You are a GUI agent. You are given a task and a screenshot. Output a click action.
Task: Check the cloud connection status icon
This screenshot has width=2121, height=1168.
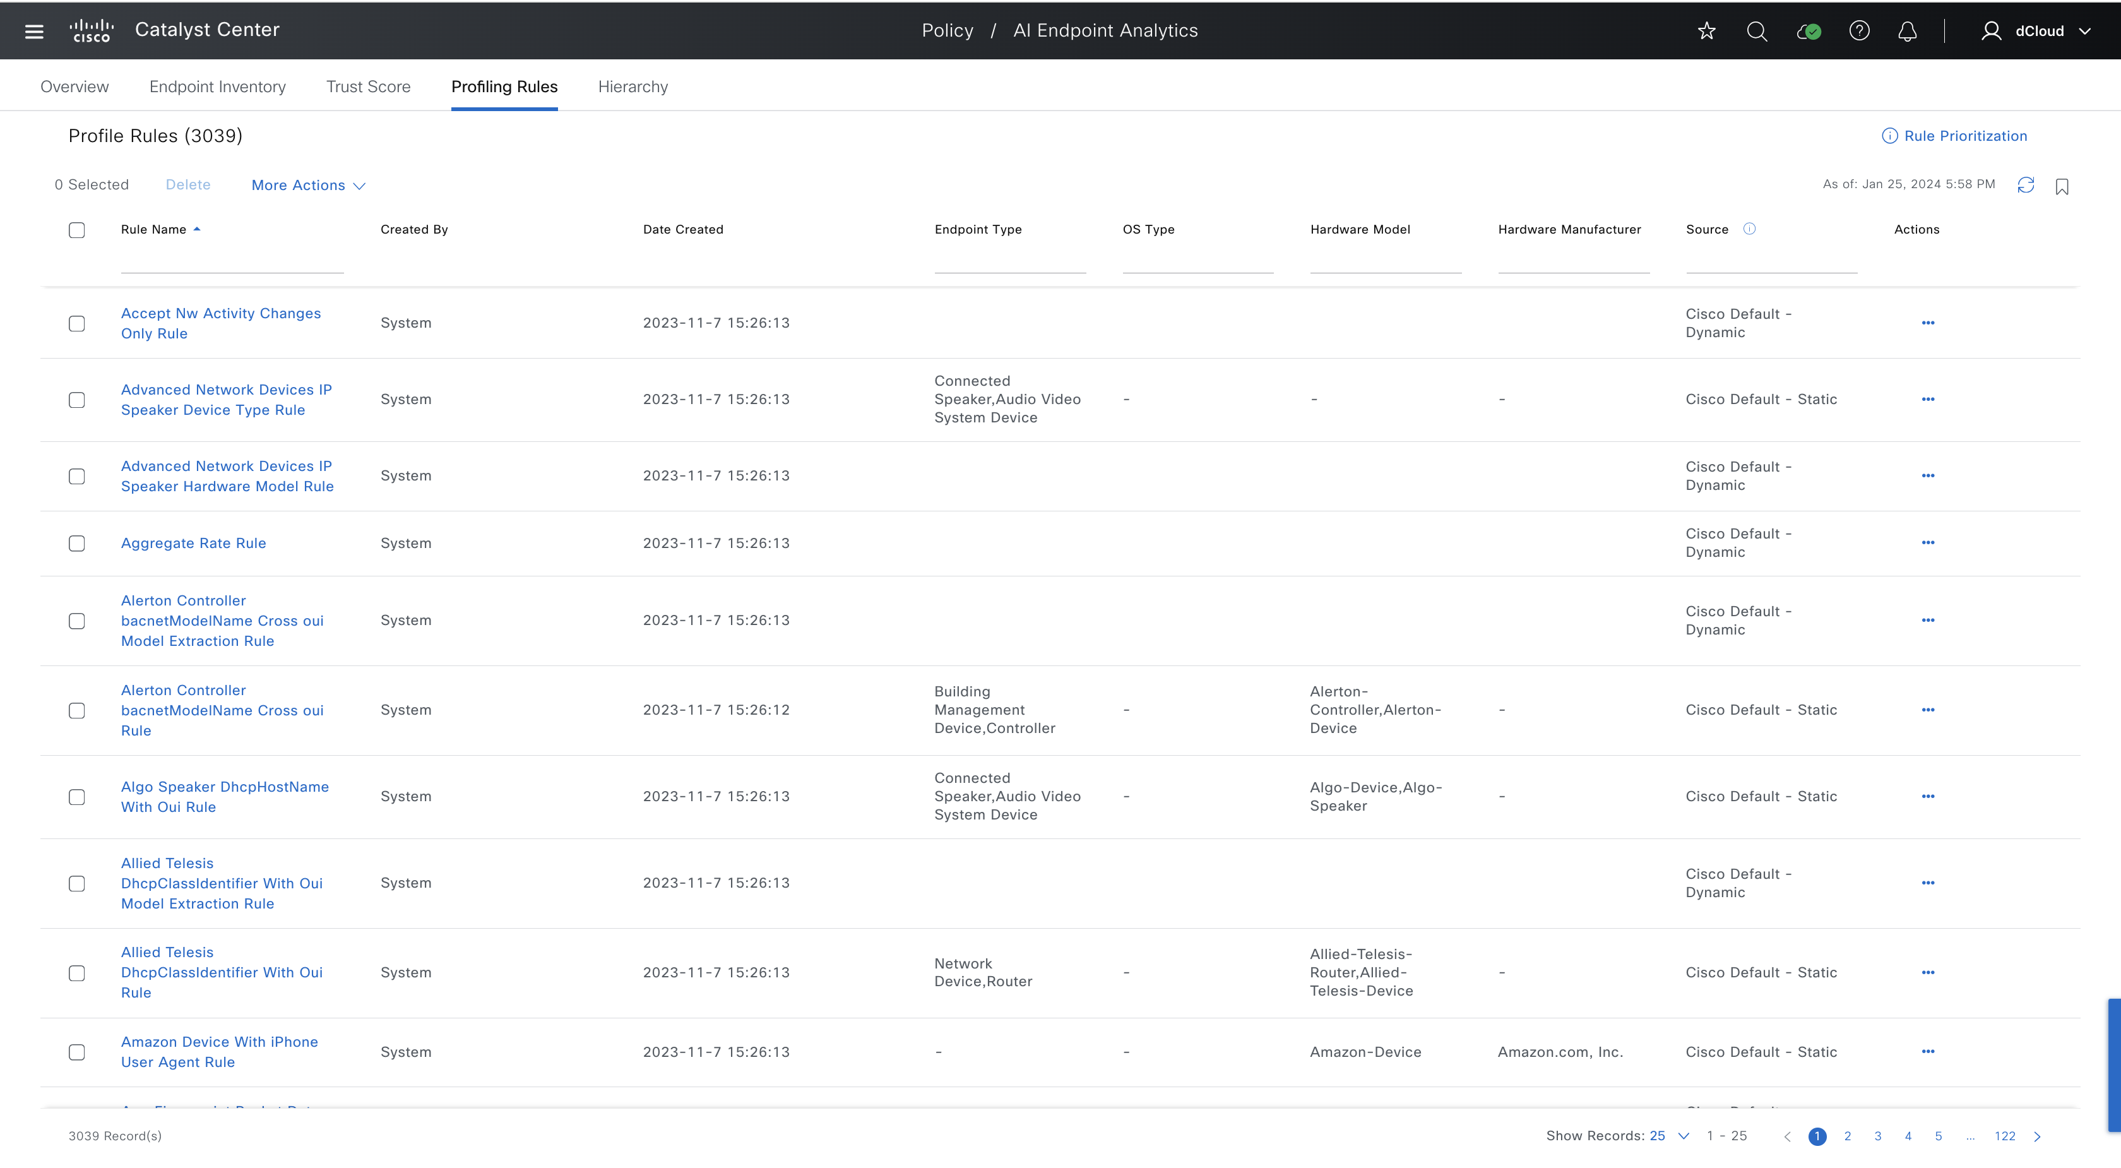(x=1808, y=32)
